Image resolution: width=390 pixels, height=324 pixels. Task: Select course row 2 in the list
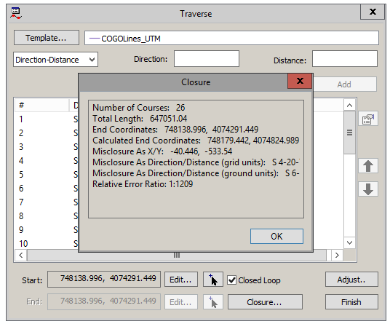pyautogui.click(x=47, y=133)
